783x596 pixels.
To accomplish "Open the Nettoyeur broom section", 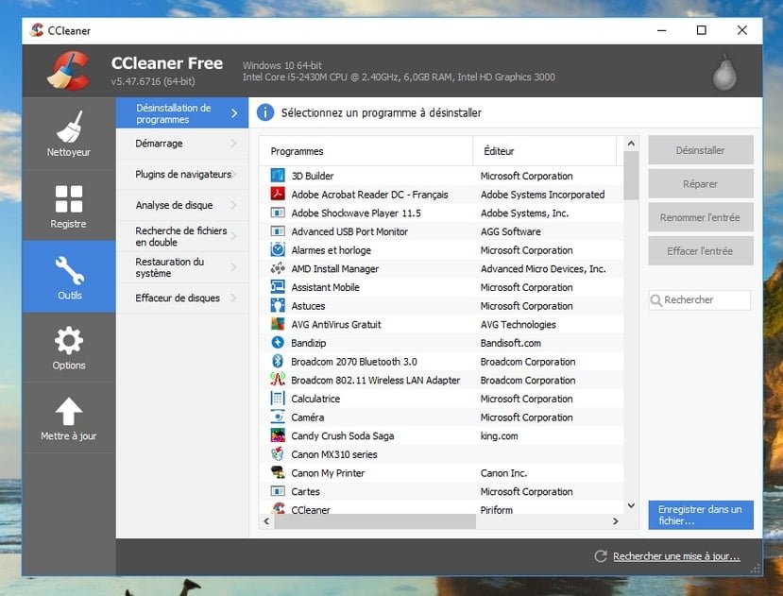I will [x=69, y=133].
